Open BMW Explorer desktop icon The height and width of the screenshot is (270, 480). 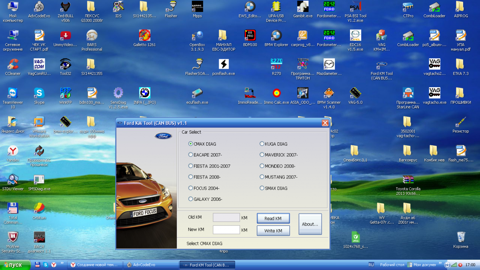coord(276,38)
